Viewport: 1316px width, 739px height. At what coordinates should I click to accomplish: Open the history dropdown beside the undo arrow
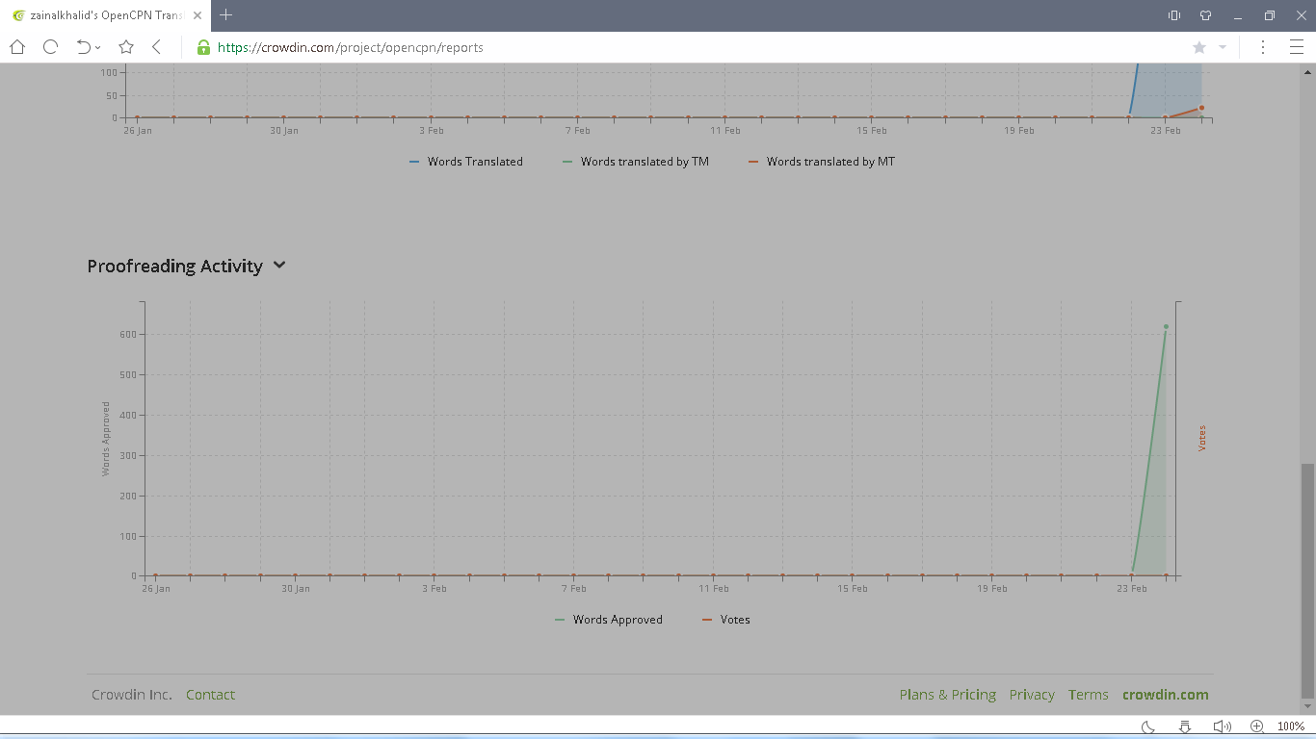click(x=98, y=48)
